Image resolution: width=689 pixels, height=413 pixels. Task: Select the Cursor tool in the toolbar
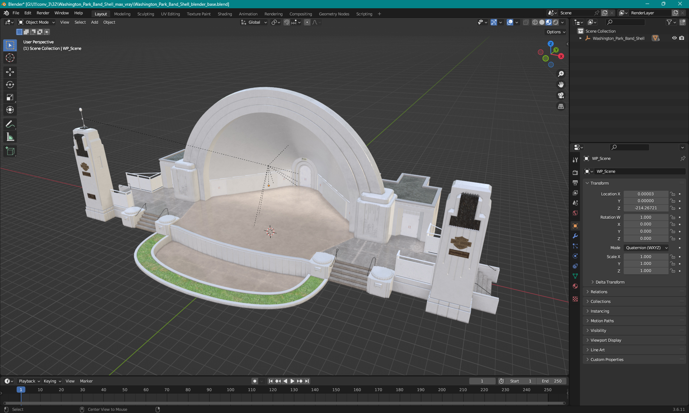pos(10,58)
